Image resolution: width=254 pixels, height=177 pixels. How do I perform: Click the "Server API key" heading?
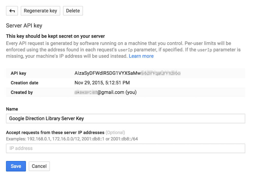(x=24, y=26)
